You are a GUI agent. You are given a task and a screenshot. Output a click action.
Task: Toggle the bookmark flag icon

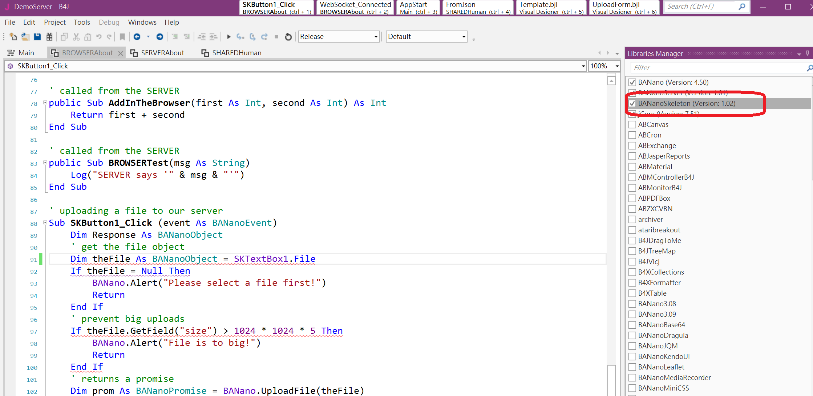pyautogui.click(x=122, y=37)
